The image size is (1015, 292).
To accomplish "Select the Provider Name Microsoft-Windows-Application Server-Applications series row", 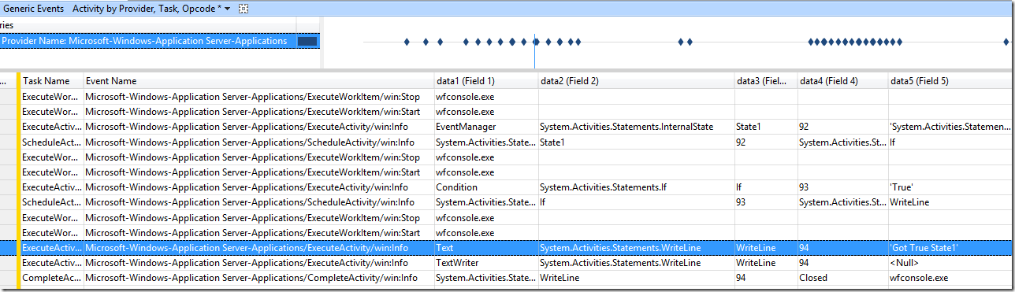I will 159,41.
